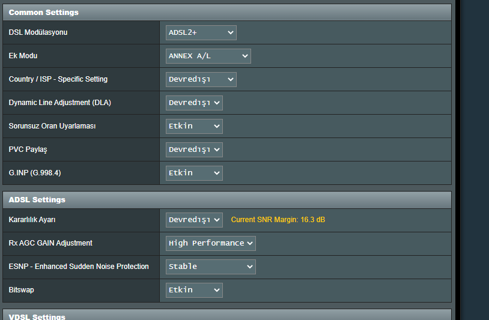Click the G.INP (G.998.4) label

pos(35,173)
